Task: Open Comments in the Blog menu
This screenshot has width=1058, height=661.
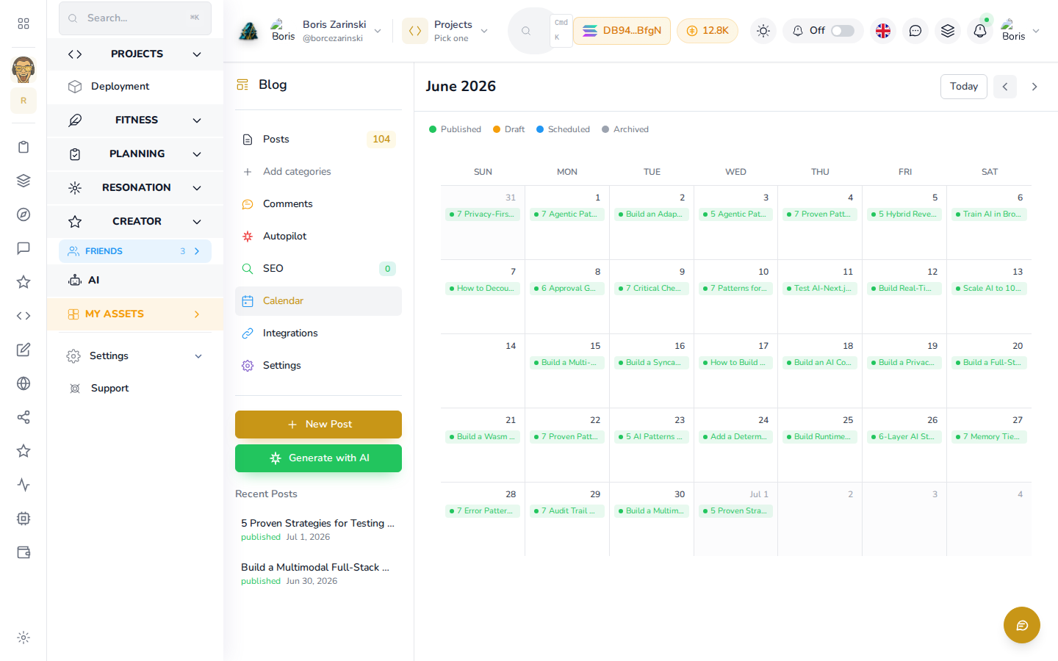Action: tap(318, 204)
